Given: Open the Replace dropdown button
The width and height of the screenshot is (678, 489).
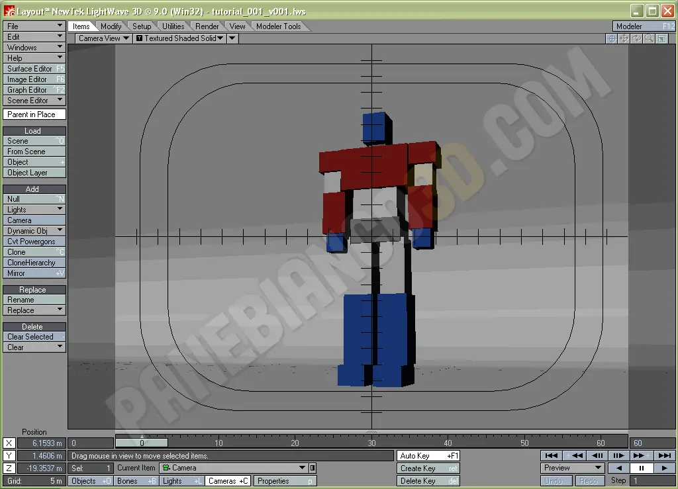Looking at the screenshot, I should tap(34, 310).
